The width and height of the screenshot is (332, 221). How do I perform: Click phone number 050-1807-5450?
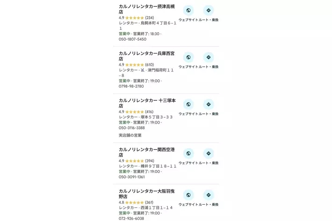click(x=132, y=39)
